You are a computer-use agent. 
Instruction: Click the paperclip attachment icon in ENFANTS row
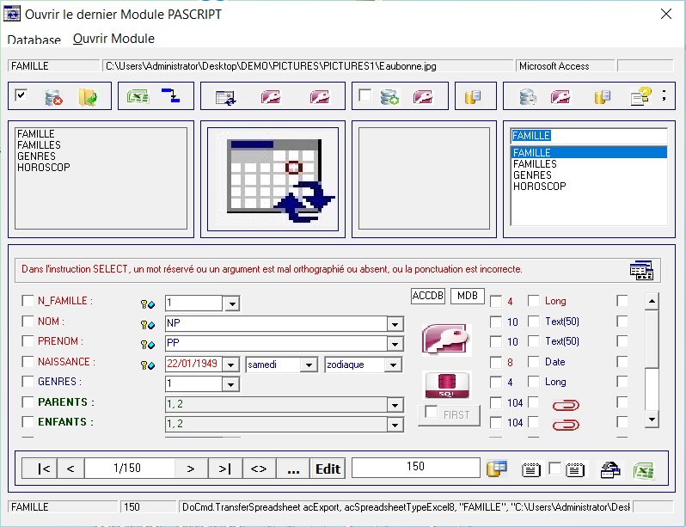(566, 425)
